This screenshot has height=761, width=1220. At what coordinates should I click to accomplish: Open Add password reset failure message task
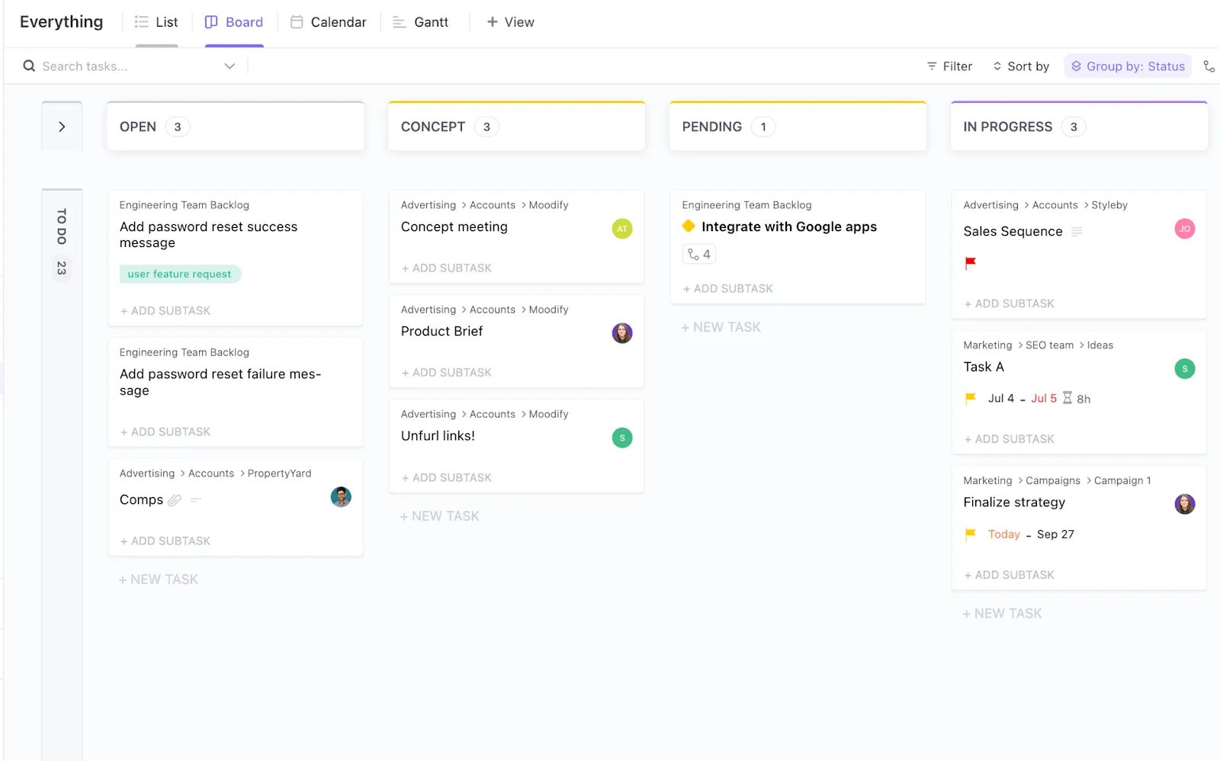220,382
